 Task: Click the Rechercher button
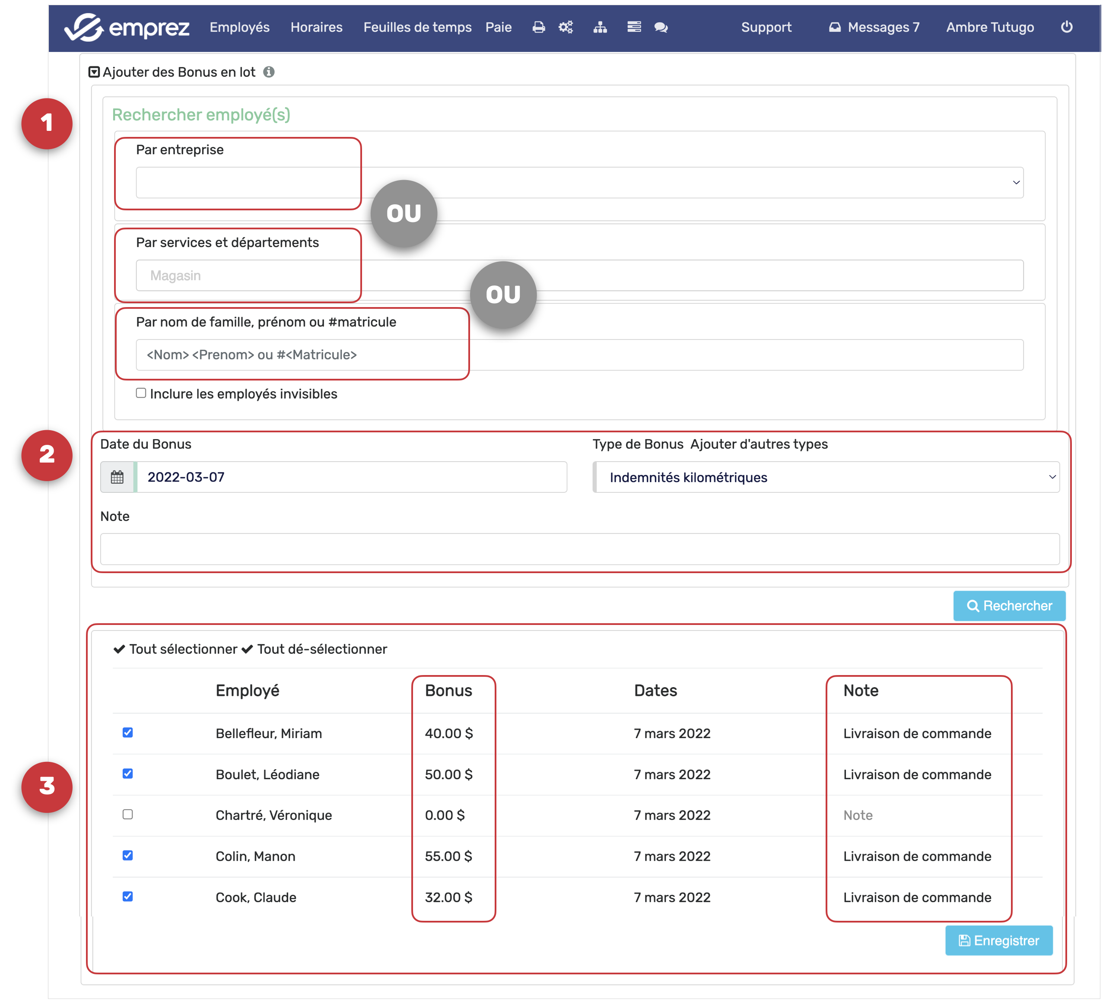pos(1009,606)
